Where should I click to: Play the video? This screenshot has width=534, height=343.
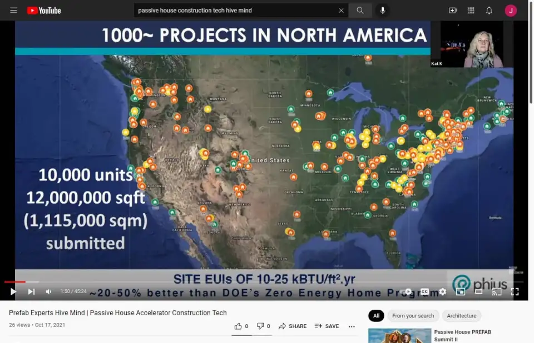click(13, 291)
